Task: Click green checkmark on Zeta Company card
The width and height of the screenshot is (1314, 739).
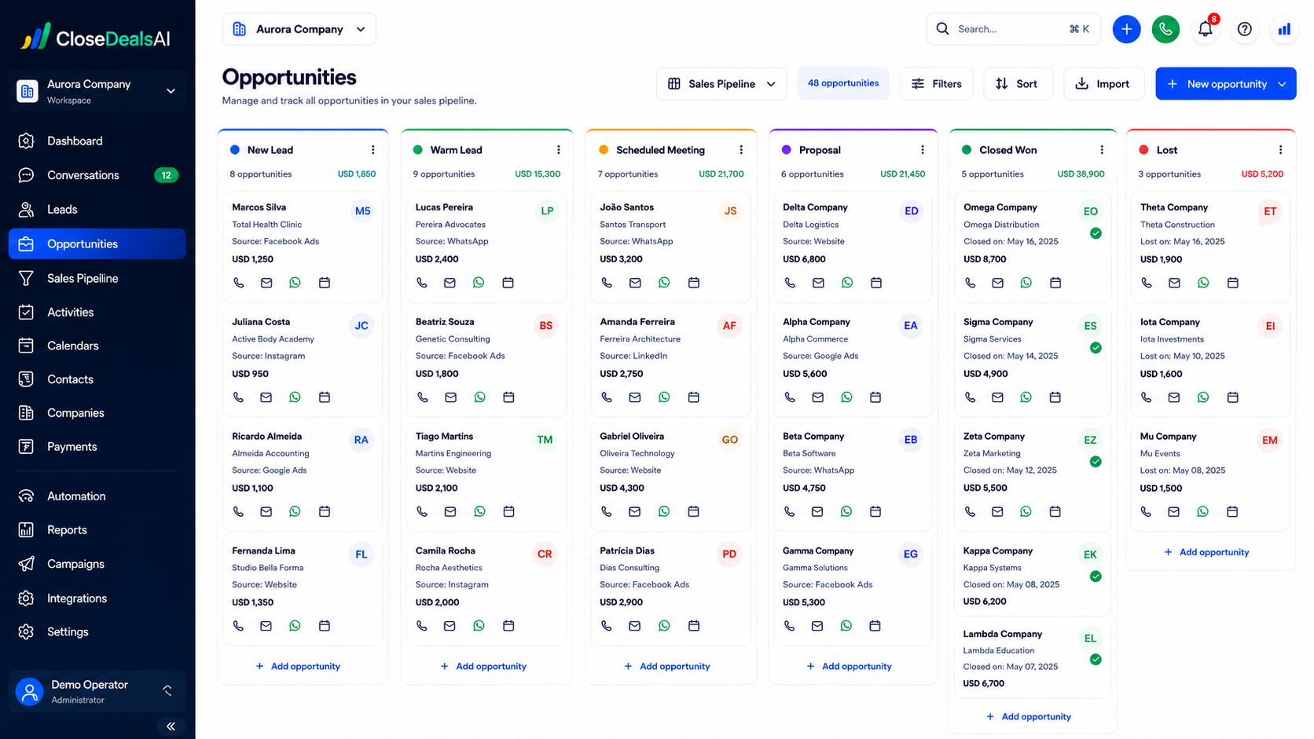Action: pos(1096,462)
